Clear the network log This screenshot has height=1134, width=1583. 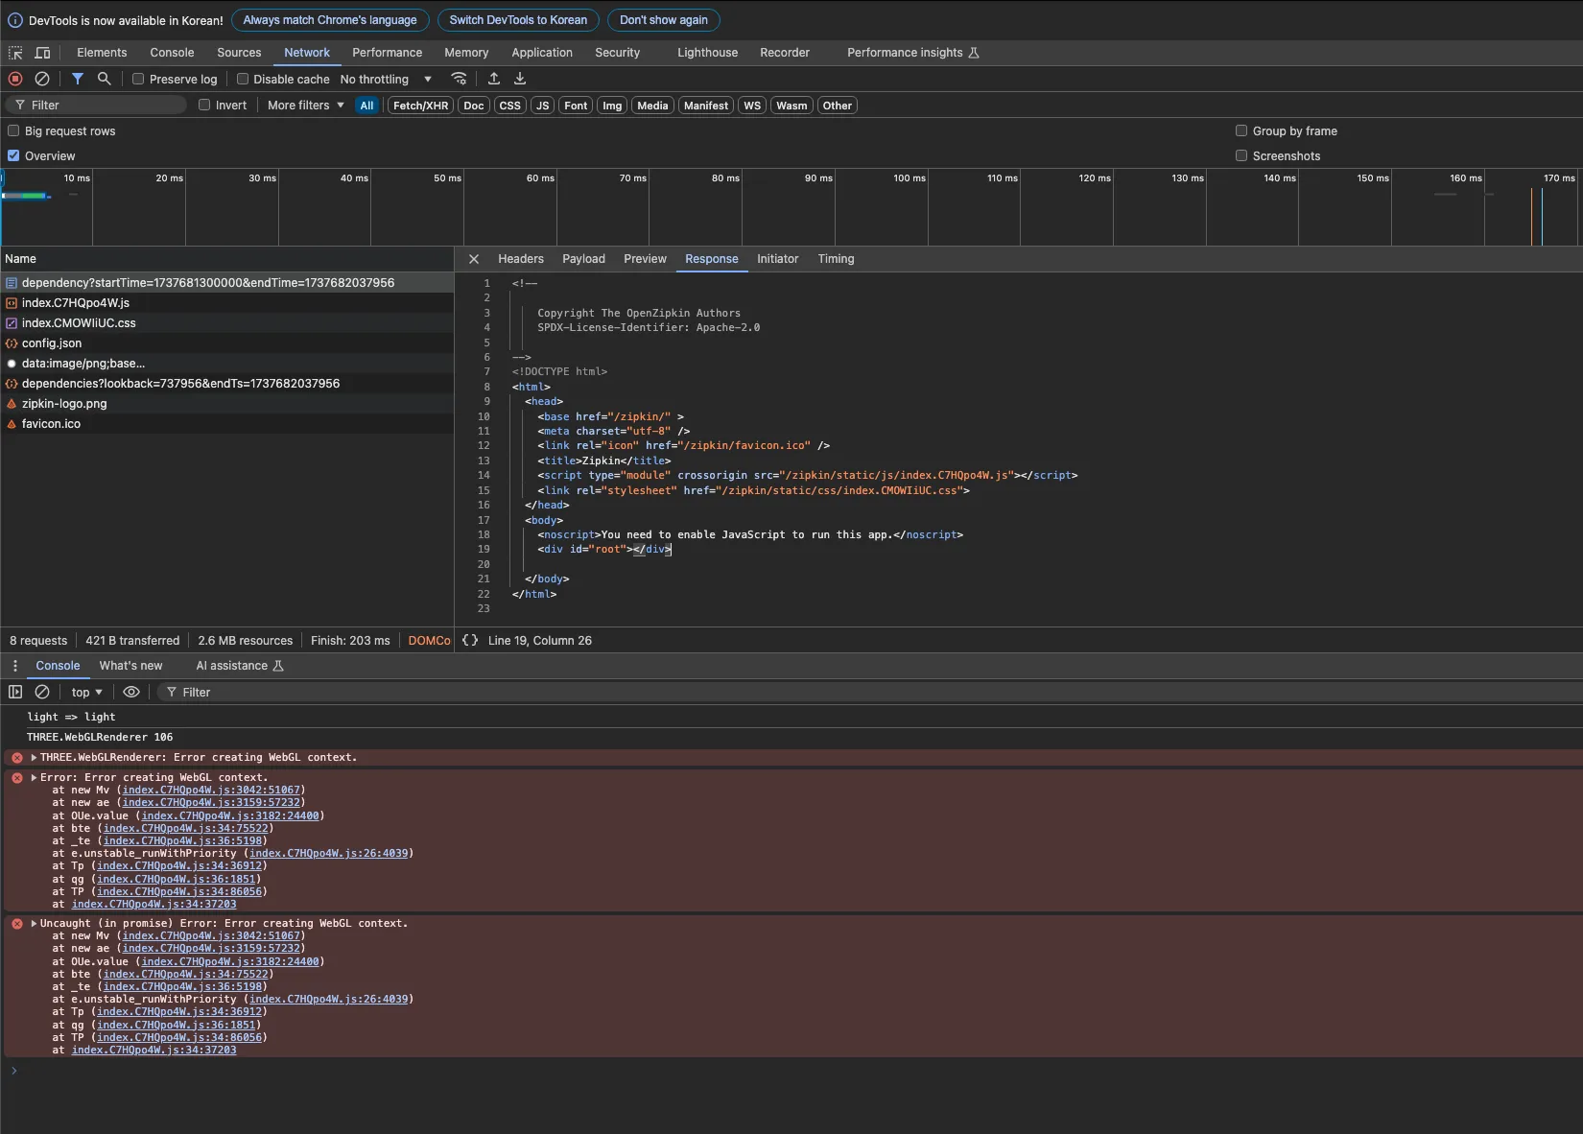click(x=42, y=79)
